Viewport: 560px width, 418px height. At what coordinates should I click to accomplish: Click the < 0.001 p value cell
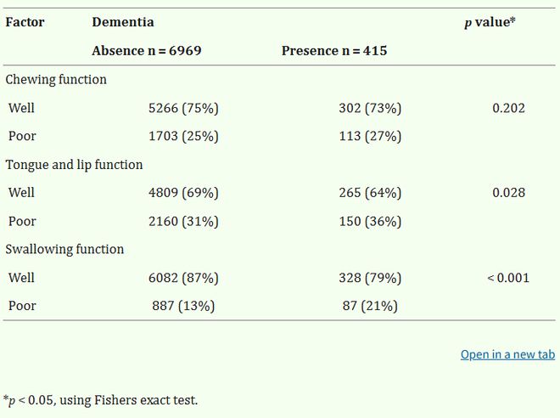(x=508, y=278)
